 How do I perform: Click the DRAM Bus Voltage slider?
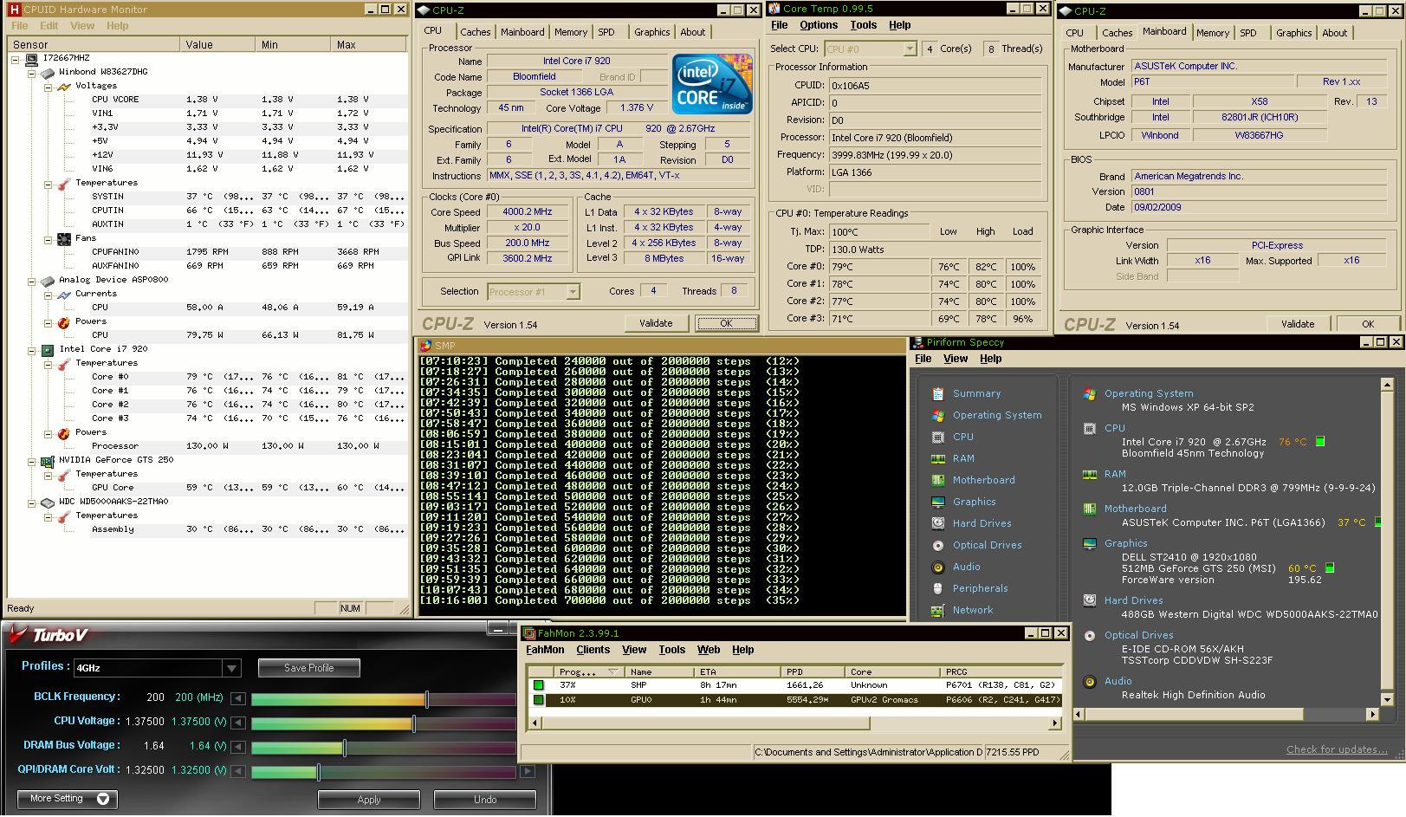[x=383, y=747]
